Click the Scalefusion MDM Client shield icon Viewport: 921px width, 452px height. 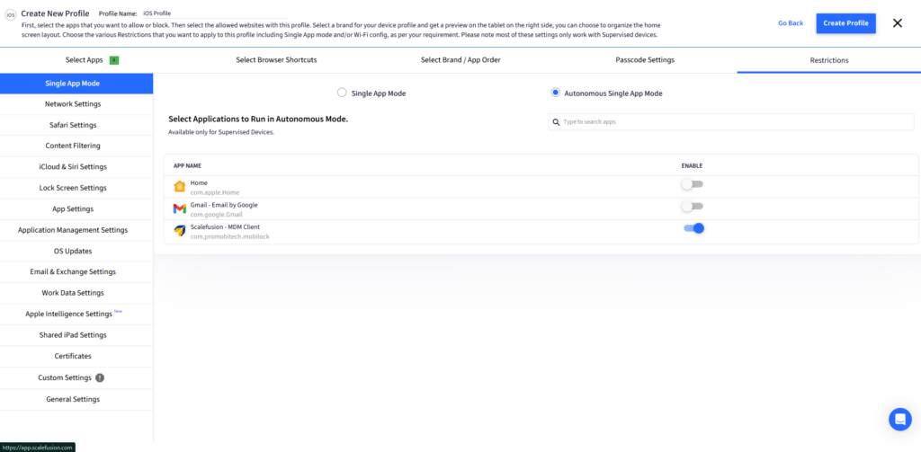[x=180, y=231]
